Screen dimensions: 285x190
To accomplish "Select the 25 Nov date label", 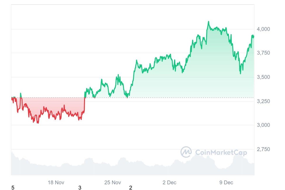I will (113, 182).
